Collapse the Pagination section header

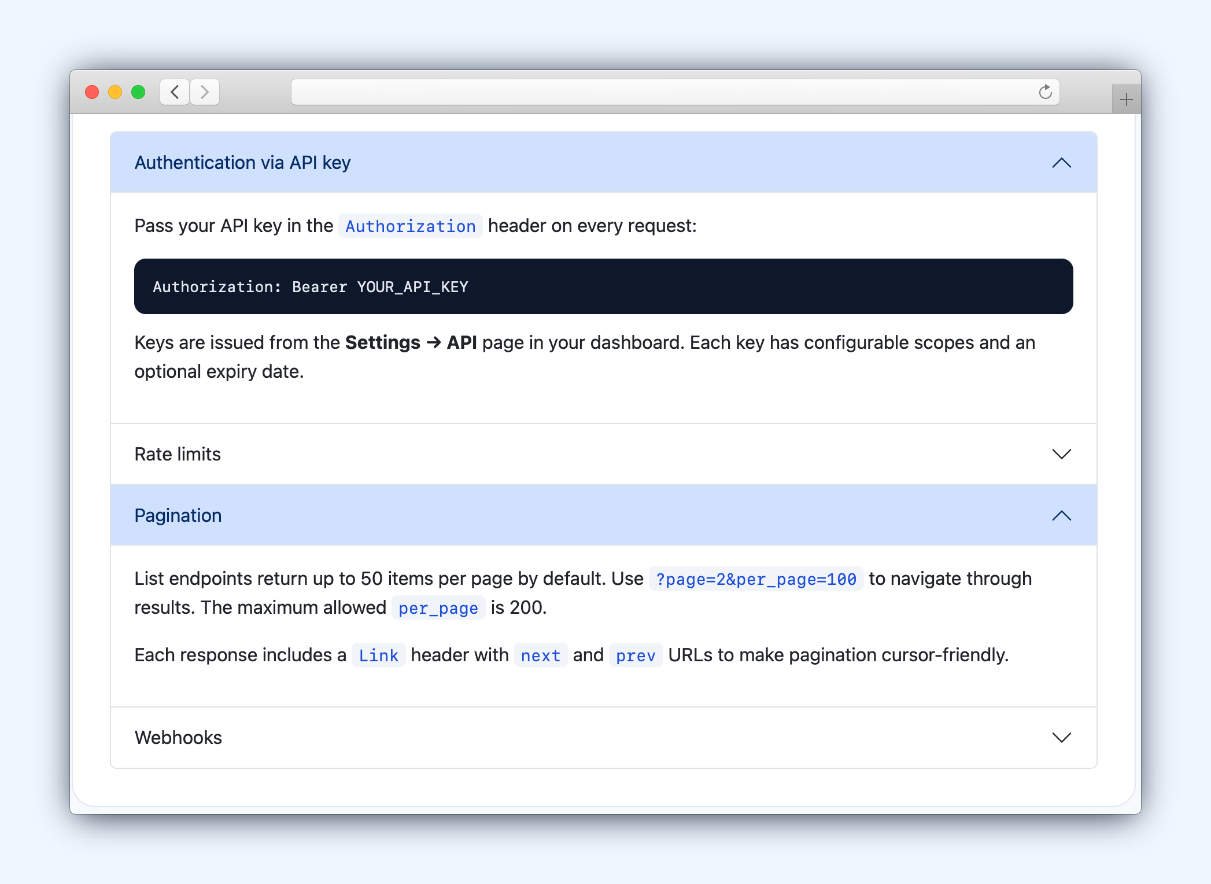pos(604,515)
